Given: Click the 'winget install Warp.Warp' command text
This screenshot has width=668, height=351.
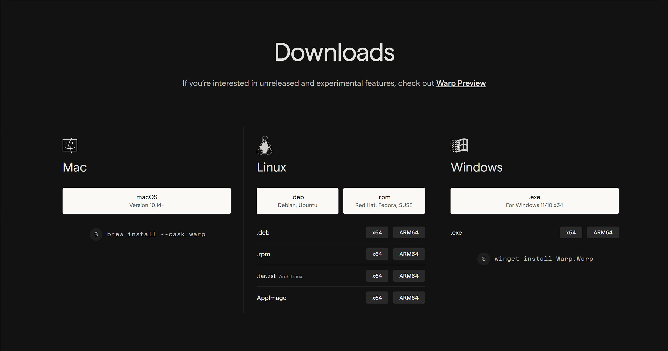Looking at the screenshot, I should point(544,259).
